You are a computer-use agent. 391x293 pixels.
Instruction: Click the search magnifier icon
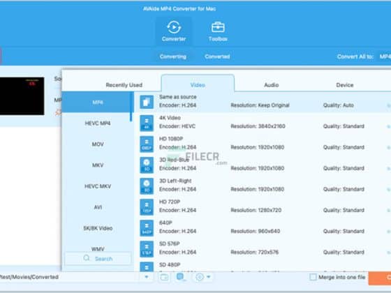[87, 258]
